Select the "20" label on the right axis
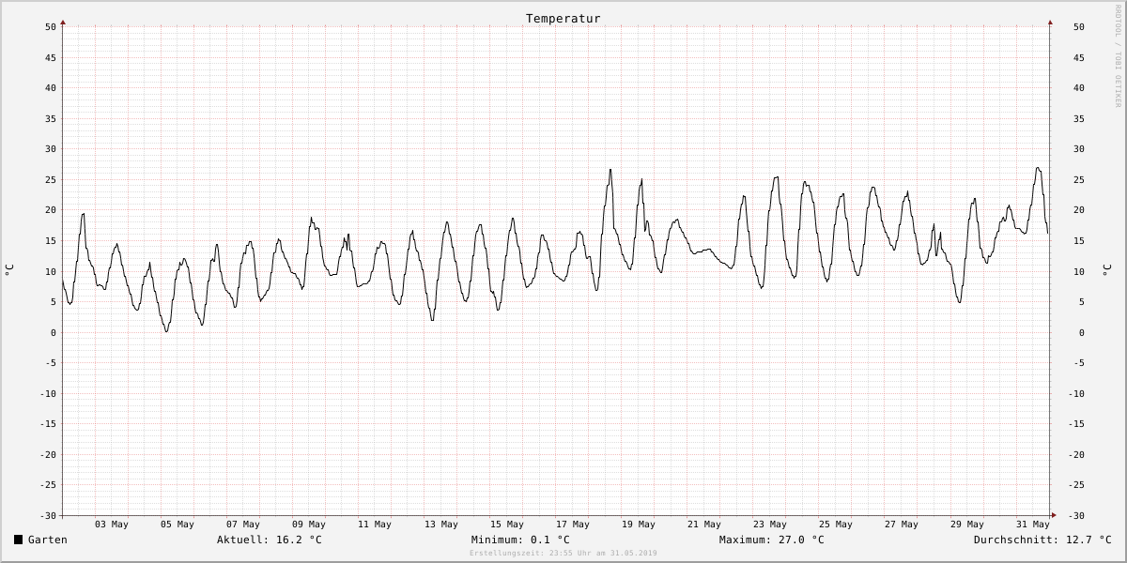 point(1079,210)
